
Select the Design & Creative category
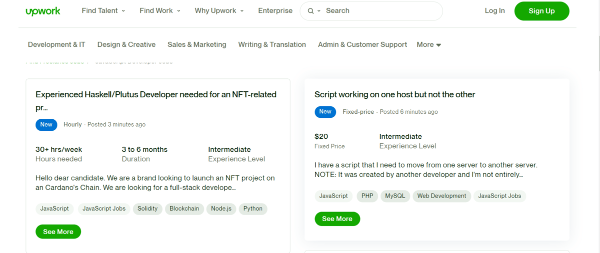(126, 45)
